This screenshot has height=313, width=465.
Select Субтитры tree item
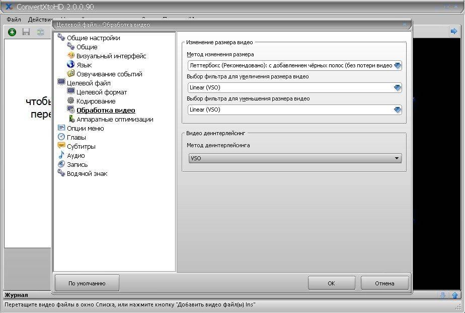pyautogui.click(x=81, y=147)
